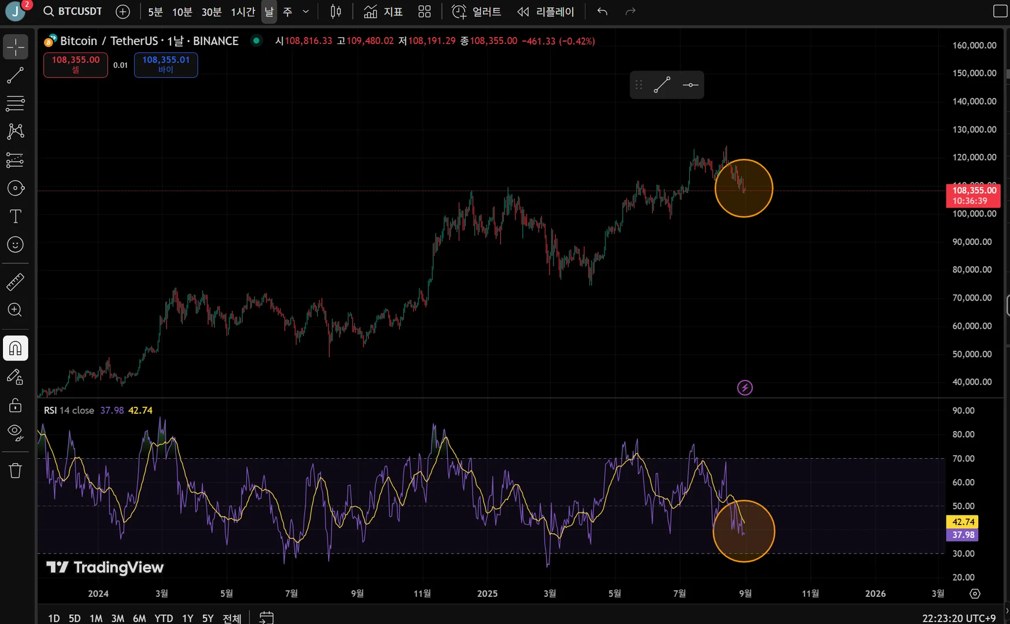Set range to YTD

tap(164, 618)
